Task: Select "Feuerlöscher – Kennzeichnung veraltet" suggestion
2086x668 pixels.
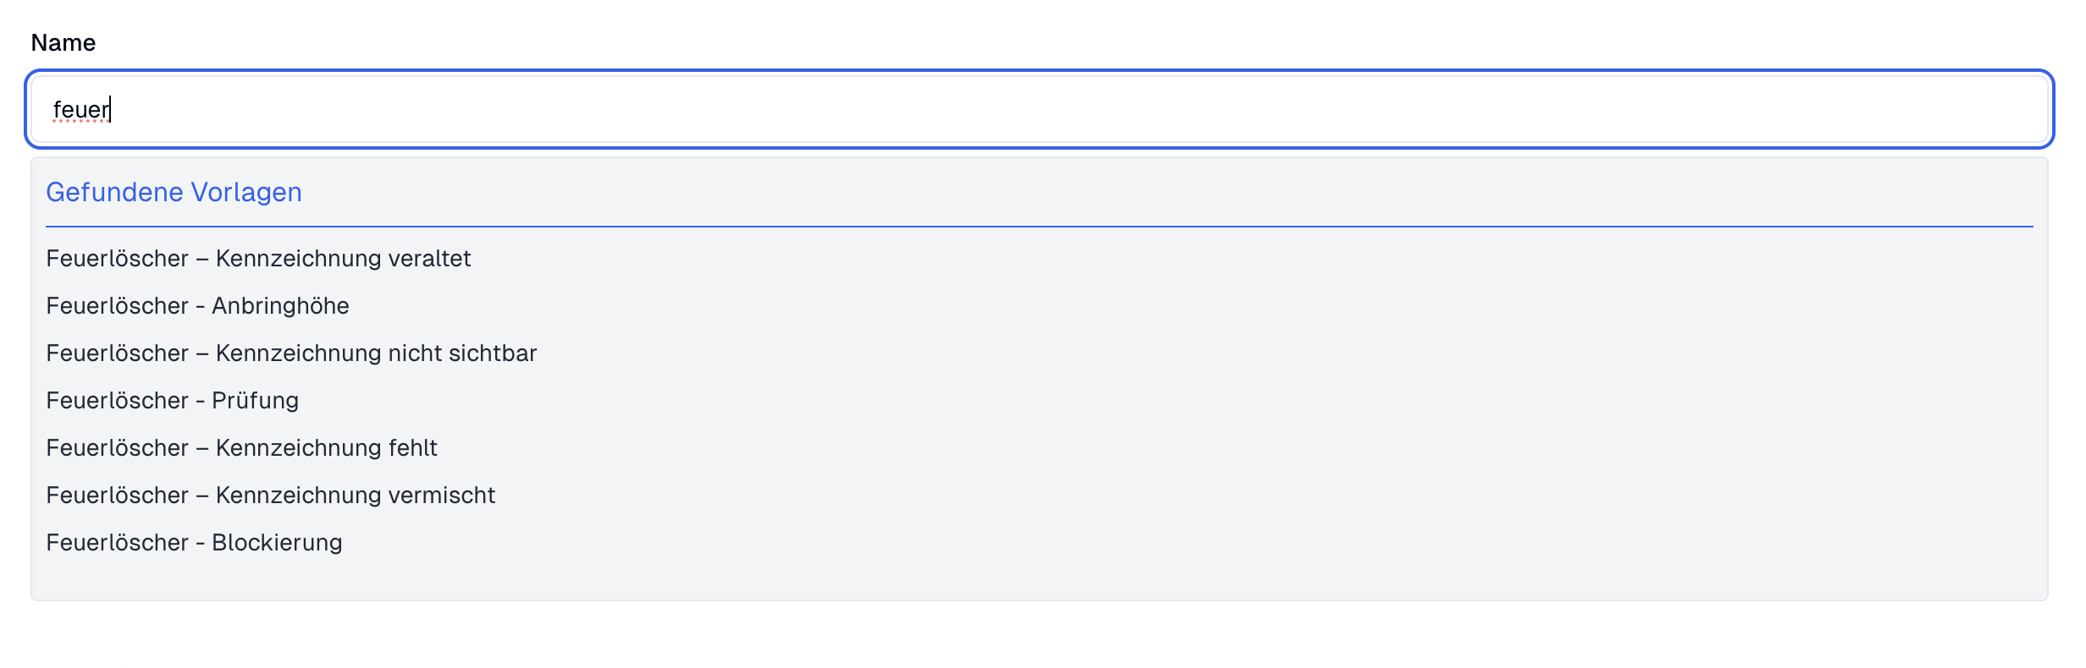Action: pos(258,259)
